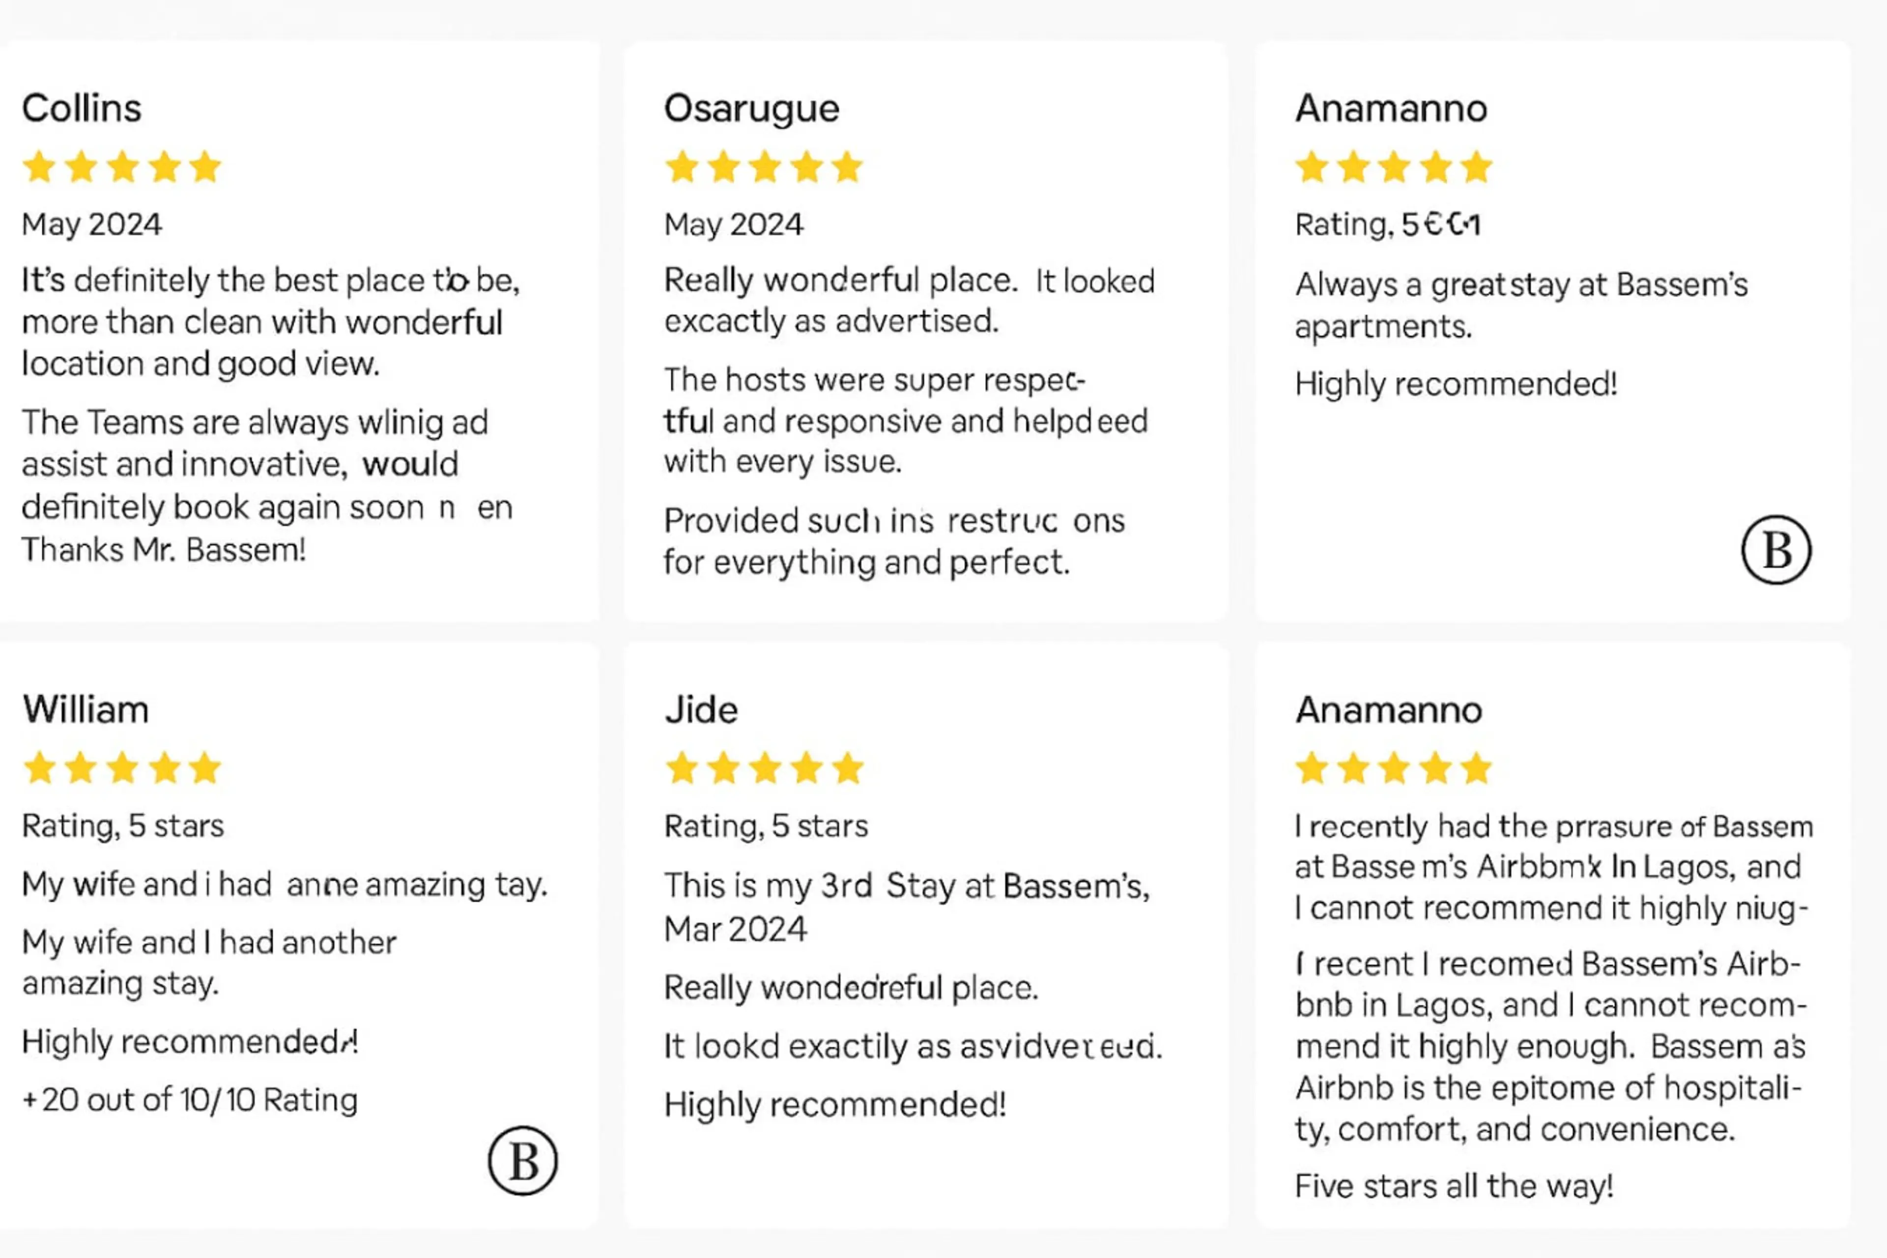
Task: Click the star rating in Collins's review
Action: 122,167
